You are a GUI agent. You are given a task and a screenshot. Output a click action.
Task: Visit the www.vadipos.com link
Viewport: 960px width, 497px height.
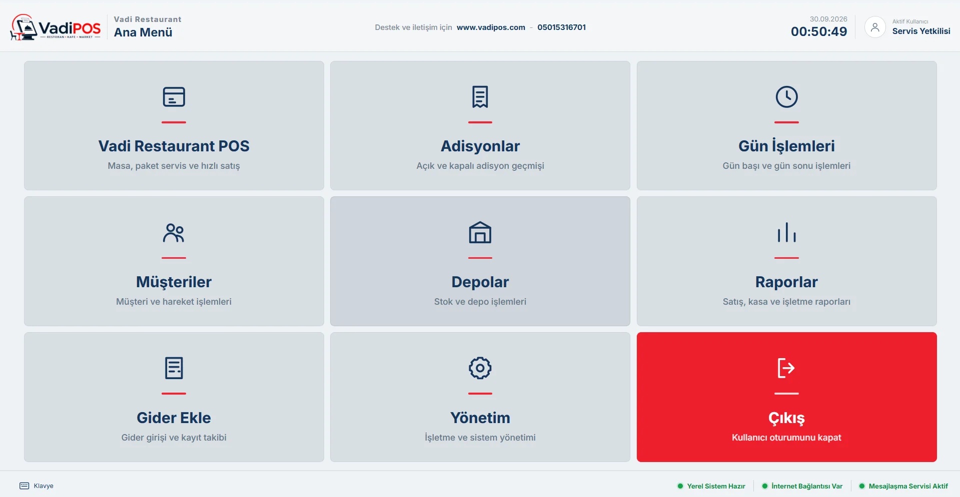pos(491,27)
